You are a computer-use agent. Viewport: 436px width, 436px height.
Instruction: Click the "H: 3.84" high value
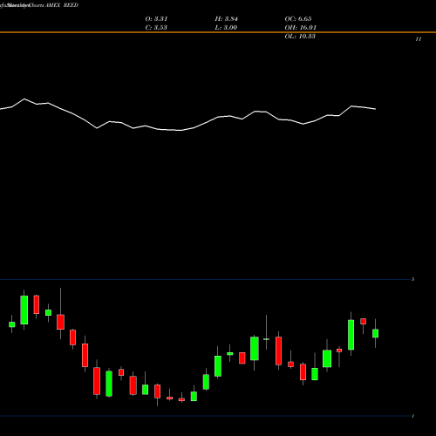227,19
